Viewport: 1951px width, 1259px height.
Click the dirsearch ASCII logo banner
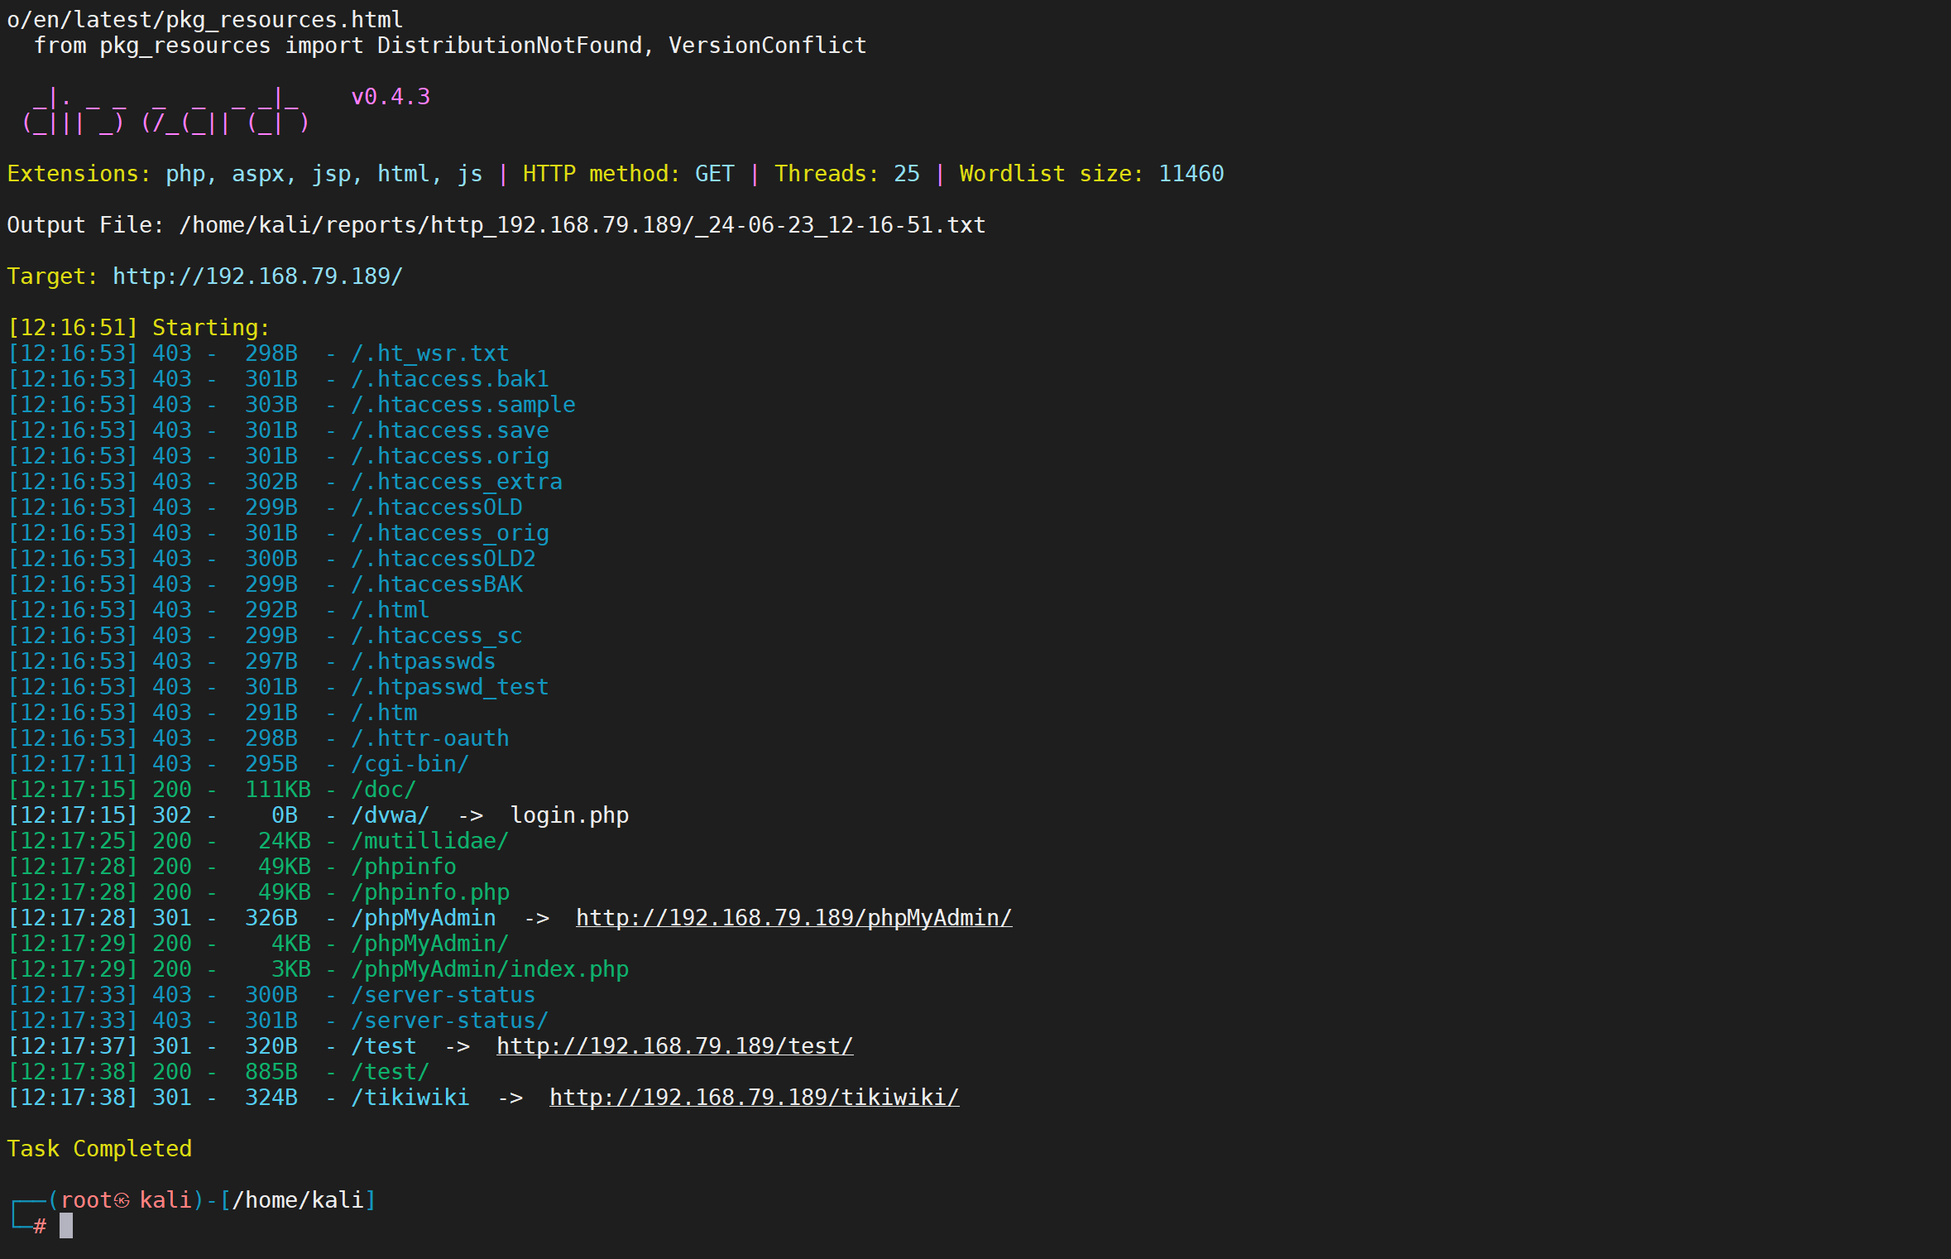[x=165, y=111]
